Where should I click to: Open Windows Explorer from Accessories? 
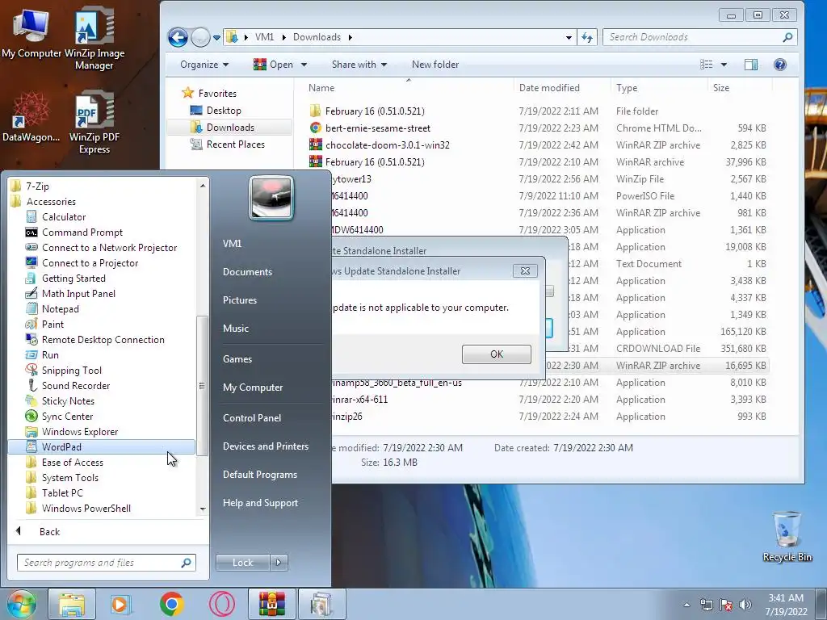point(80,431)
